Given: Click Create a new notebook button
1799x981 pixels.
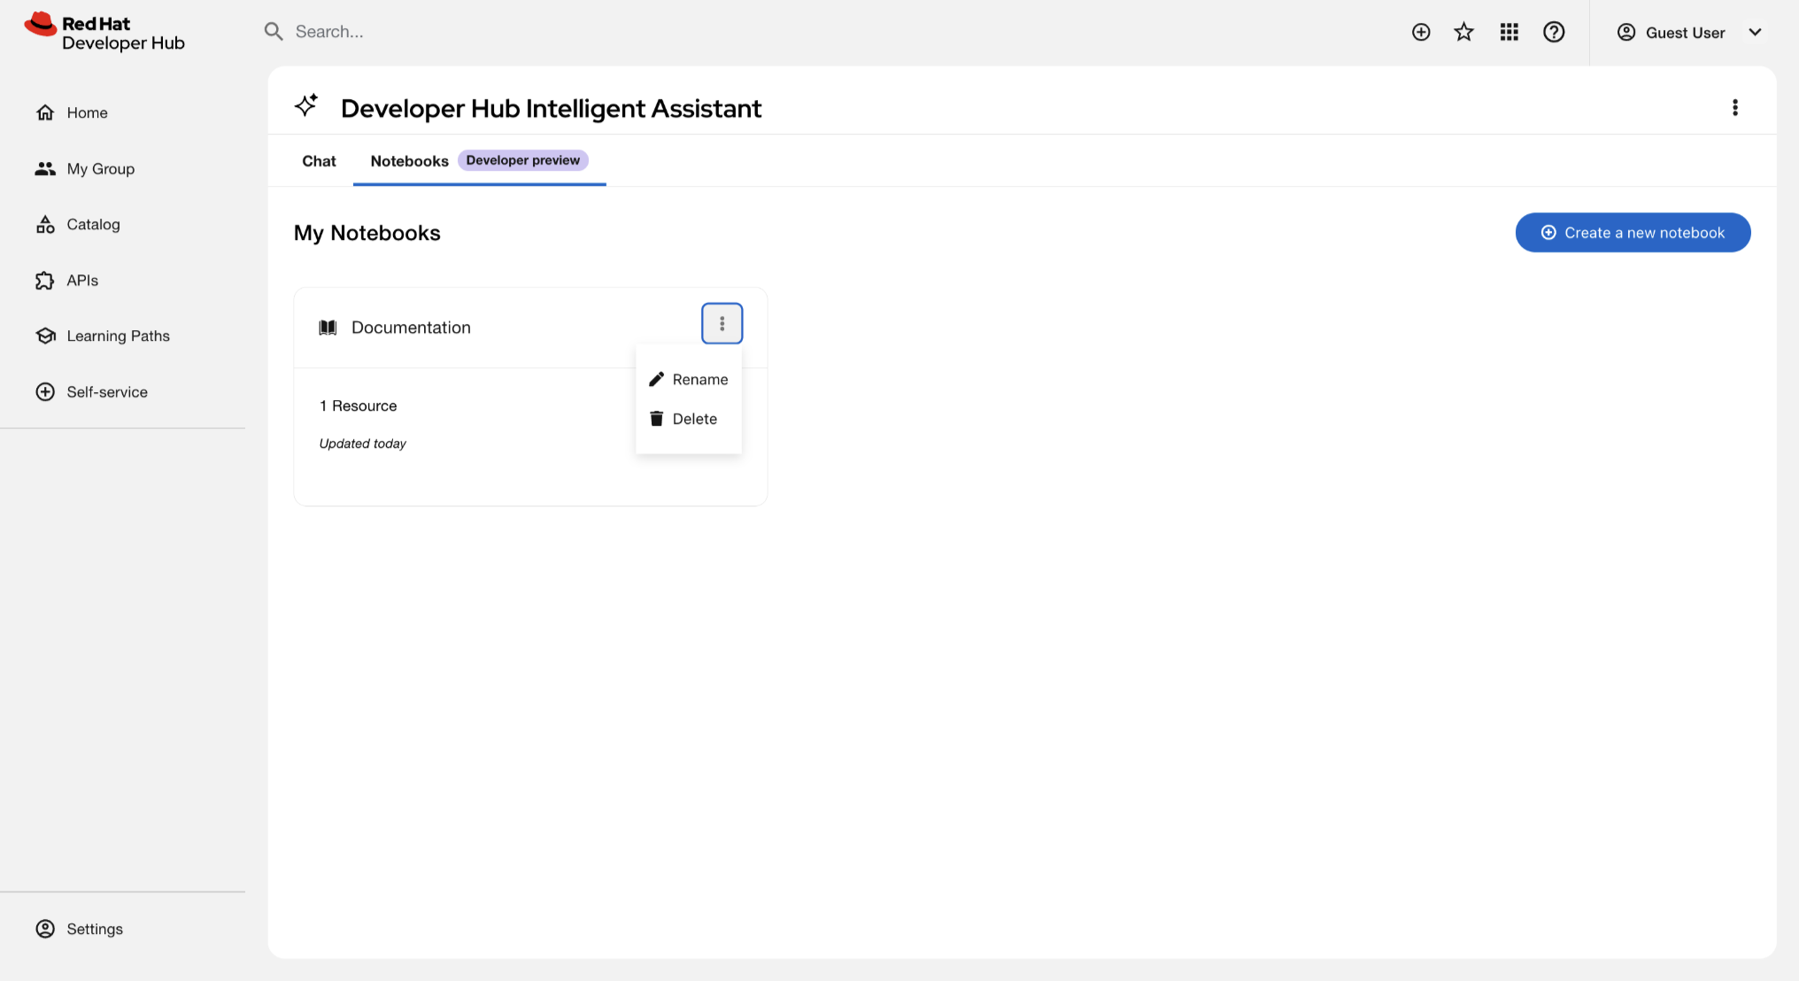Looking at the screenshot, I should point(1633,232).
